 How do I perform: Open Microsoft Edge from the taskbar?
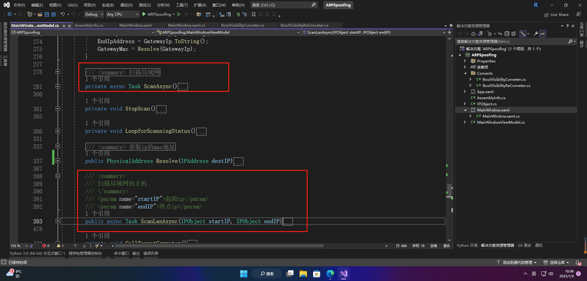(330, 274)
